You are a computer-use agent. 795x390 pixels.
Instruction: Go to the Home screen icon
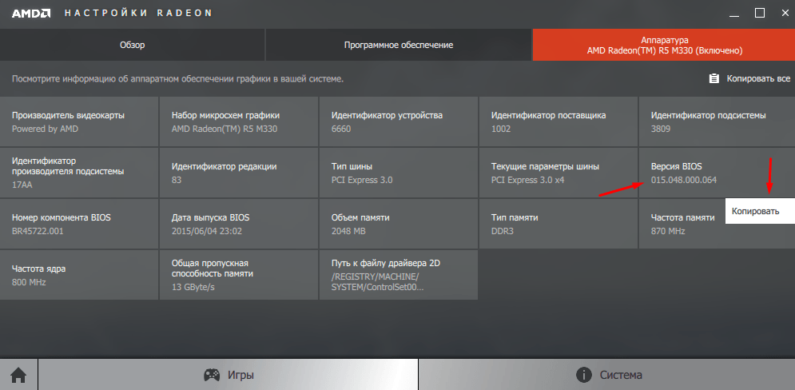click(18, 376)
